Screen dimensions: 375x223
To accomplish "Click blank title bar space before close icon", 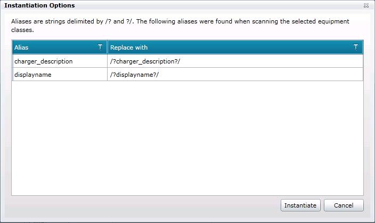I will point(213,5).
